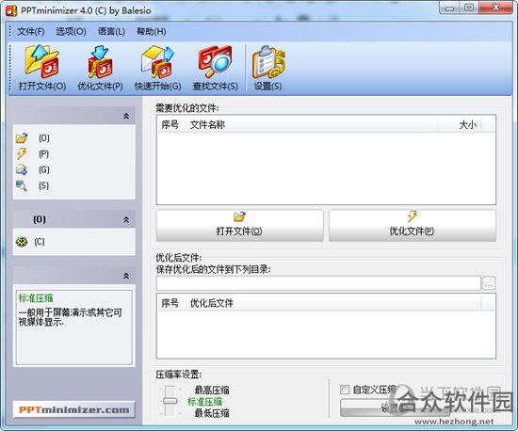Open the 选项(O) menu
518x431 pixels.
(71, 32)
